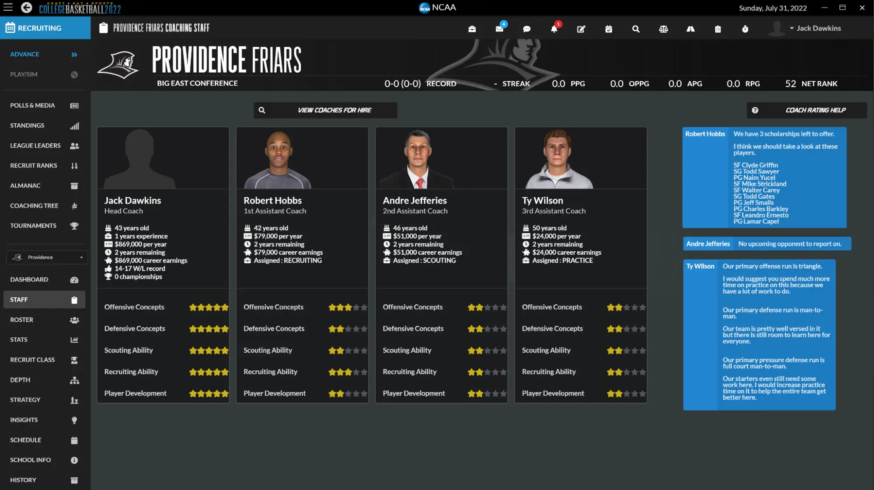The image size is (874, 490).
Task: Select the Staff menu item
Action: click(x=44, y=299)
